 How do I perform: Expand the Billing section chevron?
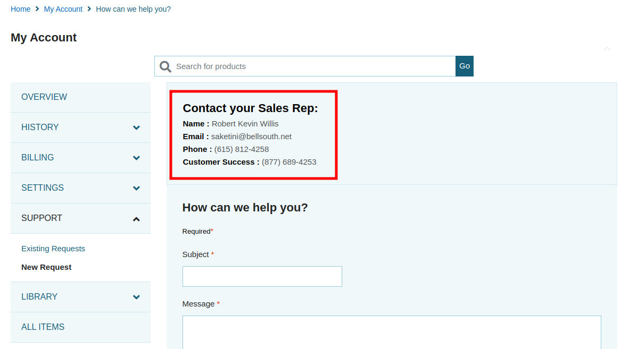click(x=136, y=158)
